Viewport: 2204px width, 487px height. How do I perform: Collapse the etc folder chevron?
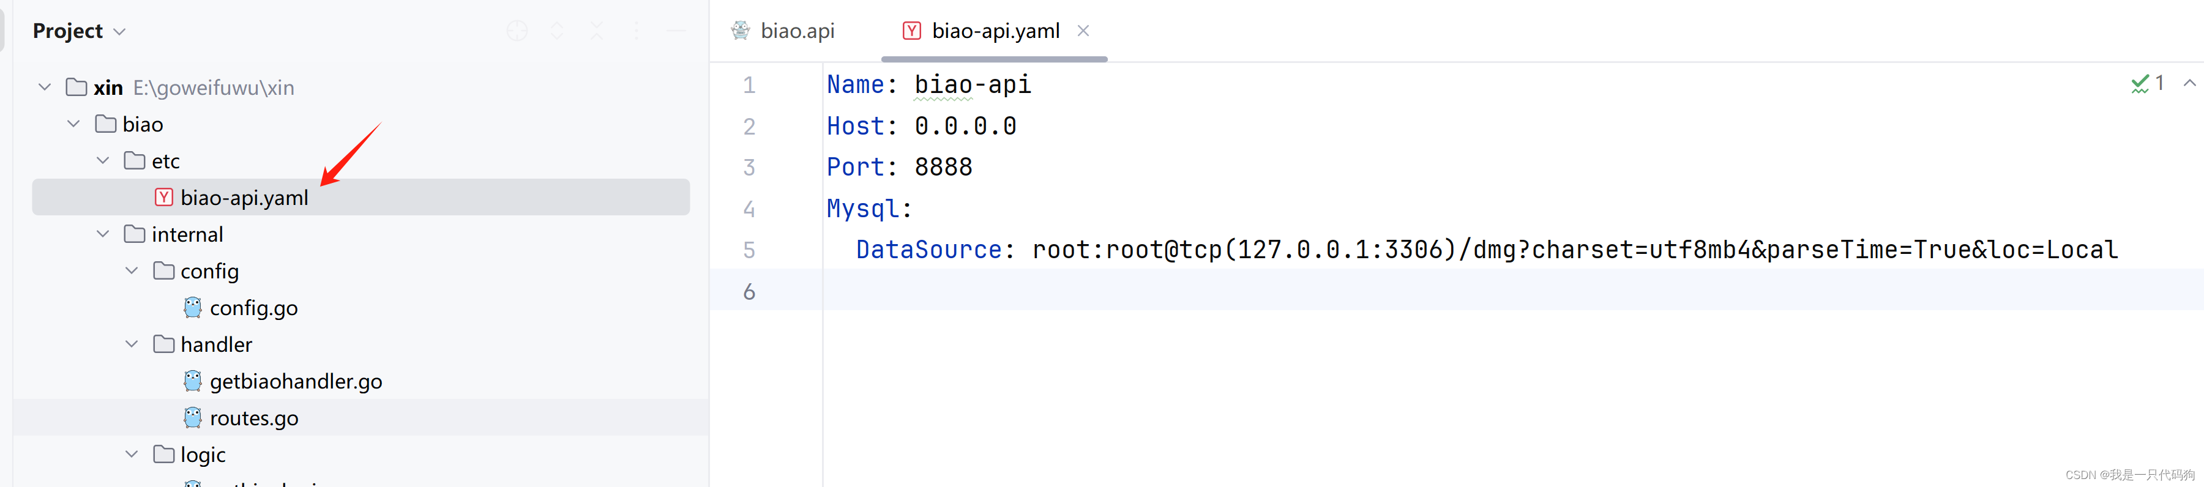(103, 160)
